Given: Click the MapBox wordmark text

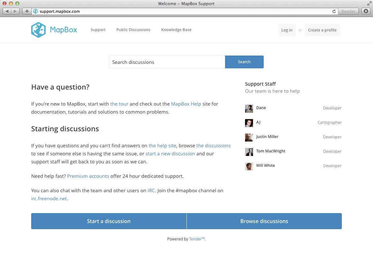Looking at the screenshot, I should [x=64, y=30].
